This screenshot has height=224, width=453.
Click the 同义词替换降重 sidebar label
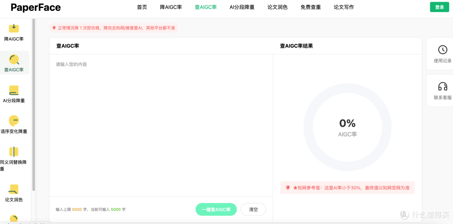coord(13,165)
